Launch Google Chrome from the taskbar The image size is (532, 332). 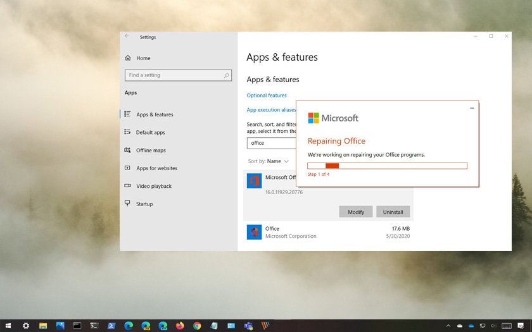[x=197, y=326]
